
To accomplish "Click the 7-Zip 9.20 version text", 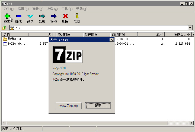I will 59,68.
